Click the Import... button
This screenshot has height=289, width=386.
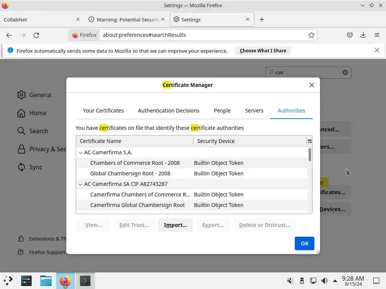[x=176, y=225]
